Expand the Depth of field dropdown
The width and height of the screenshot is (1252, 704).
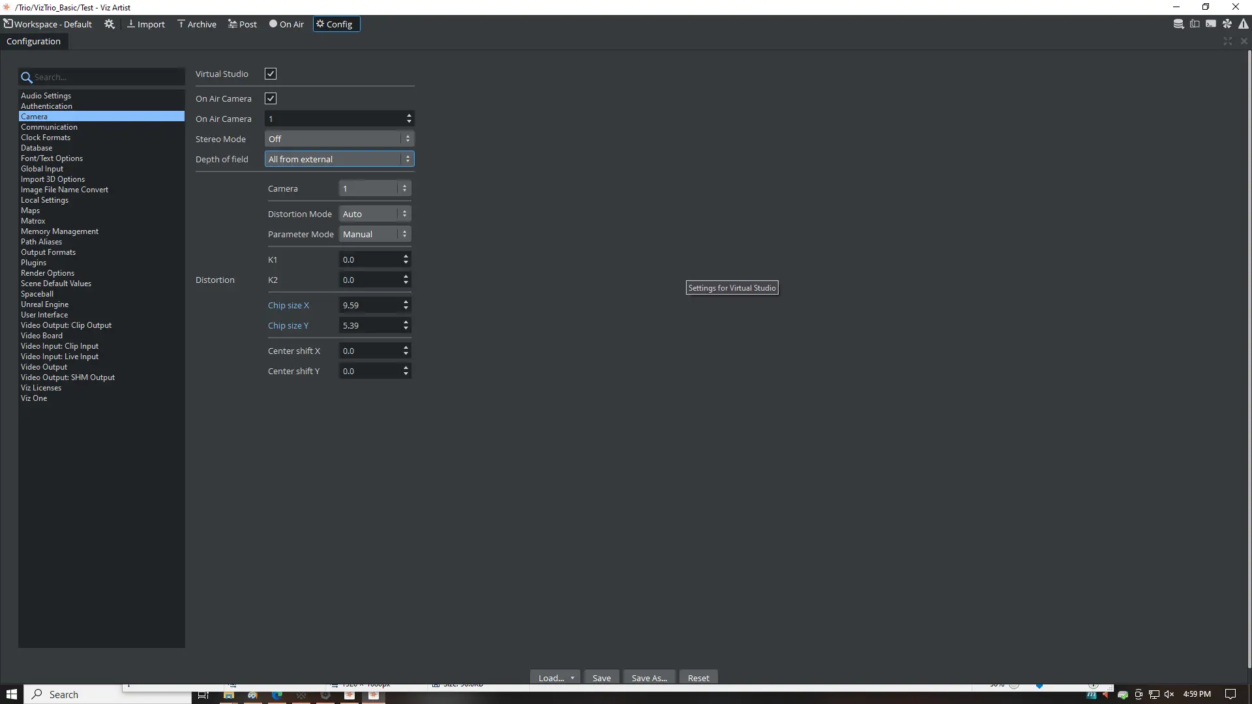[x=339, y=159]
